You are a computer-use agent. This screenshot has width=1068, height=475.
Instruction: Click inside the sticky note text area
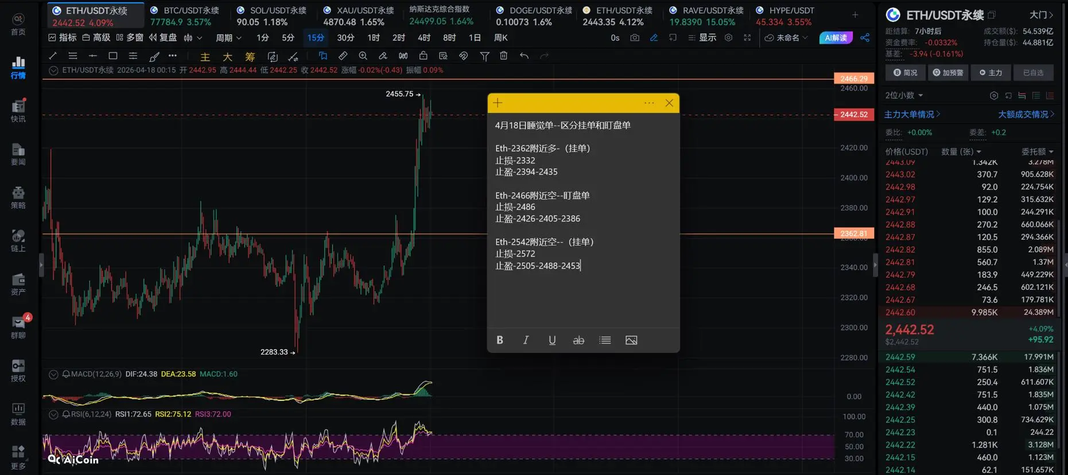[x=583, y=220]
